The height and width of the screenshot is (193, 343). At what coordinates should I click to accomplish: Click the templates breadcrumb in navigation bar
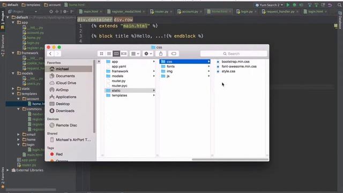click(x=31, y=5)
